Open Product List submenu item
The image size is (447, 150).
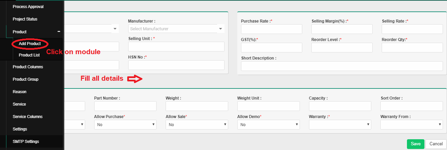[x=29, y=55]
